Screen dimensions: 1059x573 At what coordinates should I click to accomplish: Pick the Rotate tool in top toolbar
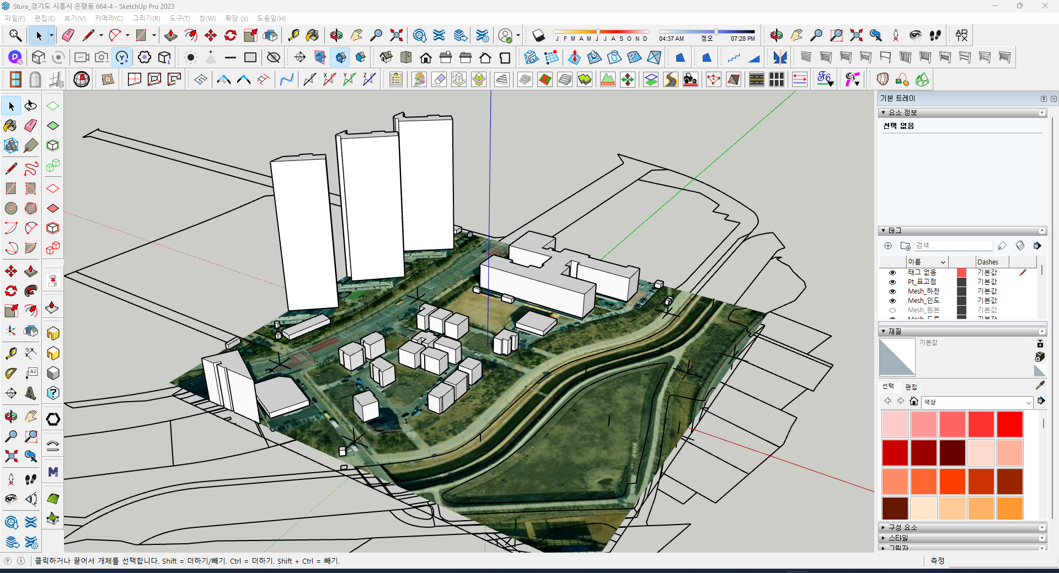point(231,36)
